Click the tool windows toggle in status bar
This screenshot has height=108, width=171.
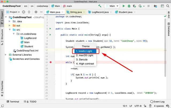2,106
